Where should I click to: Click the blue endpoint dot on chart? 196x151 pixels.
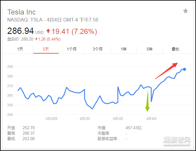[x=185, y=69]
